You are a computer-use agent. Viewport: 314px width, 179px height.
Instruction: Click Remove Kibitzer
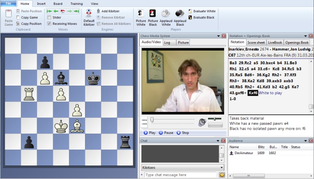click(x=110, y=18)
